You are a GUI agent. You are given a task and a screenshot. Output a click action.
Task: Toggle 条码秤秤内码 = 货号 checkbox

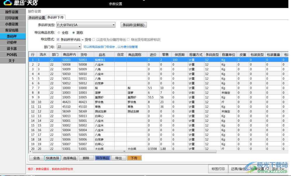tap(58, 39)
